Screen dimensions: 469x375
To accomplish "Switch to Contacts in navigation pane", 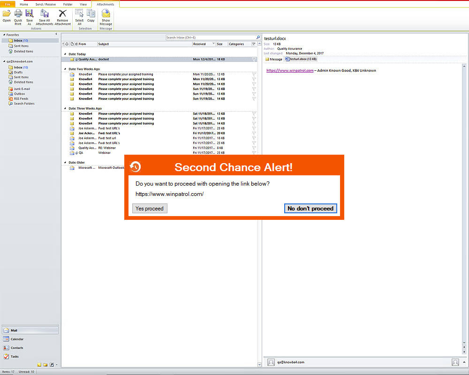I will tap(30, 348).
